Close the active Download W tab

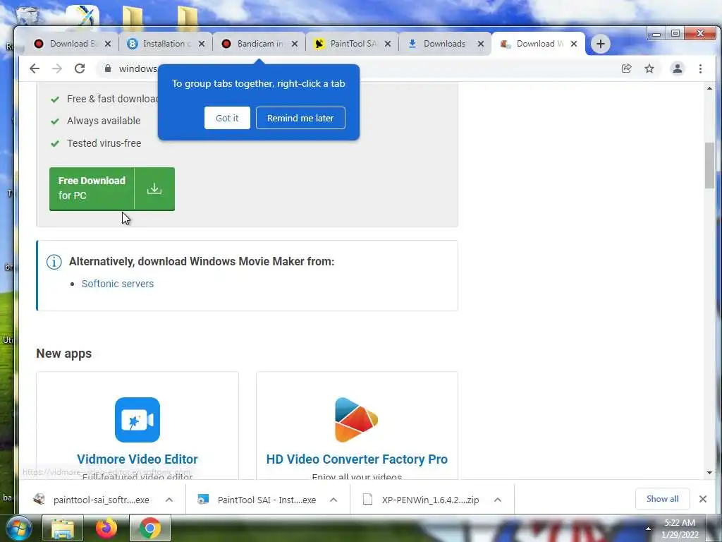click(574, 44)
